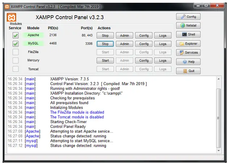This screenshot has height=163, width=227.
Task: Click 'Attempting to start MySQL service...' line
Action: click(82, 141)
